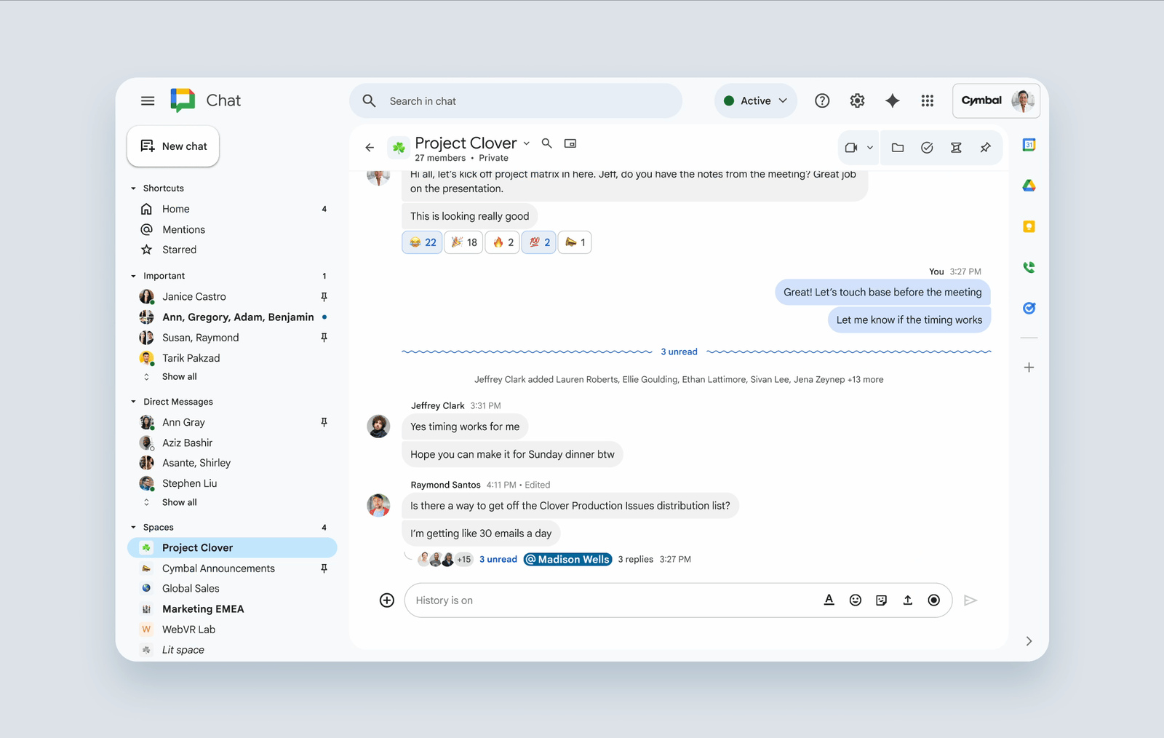Start a video meeting from the header

click(x=850, y=148)
